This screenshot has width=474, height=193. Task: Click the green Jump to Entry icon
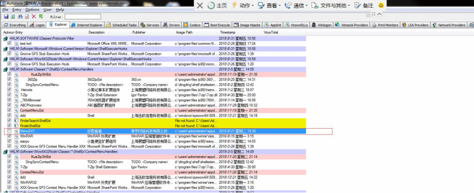pos(41,16)
